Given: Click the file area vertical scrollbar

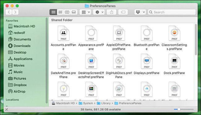Looking at the screenshot, I should pyautogui.click(x=196, y=40).
